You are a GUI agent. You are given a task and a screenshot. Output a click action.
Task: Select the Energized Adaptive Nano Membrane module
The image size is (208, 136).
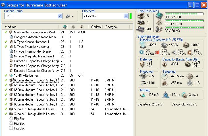tap(36, 37)
